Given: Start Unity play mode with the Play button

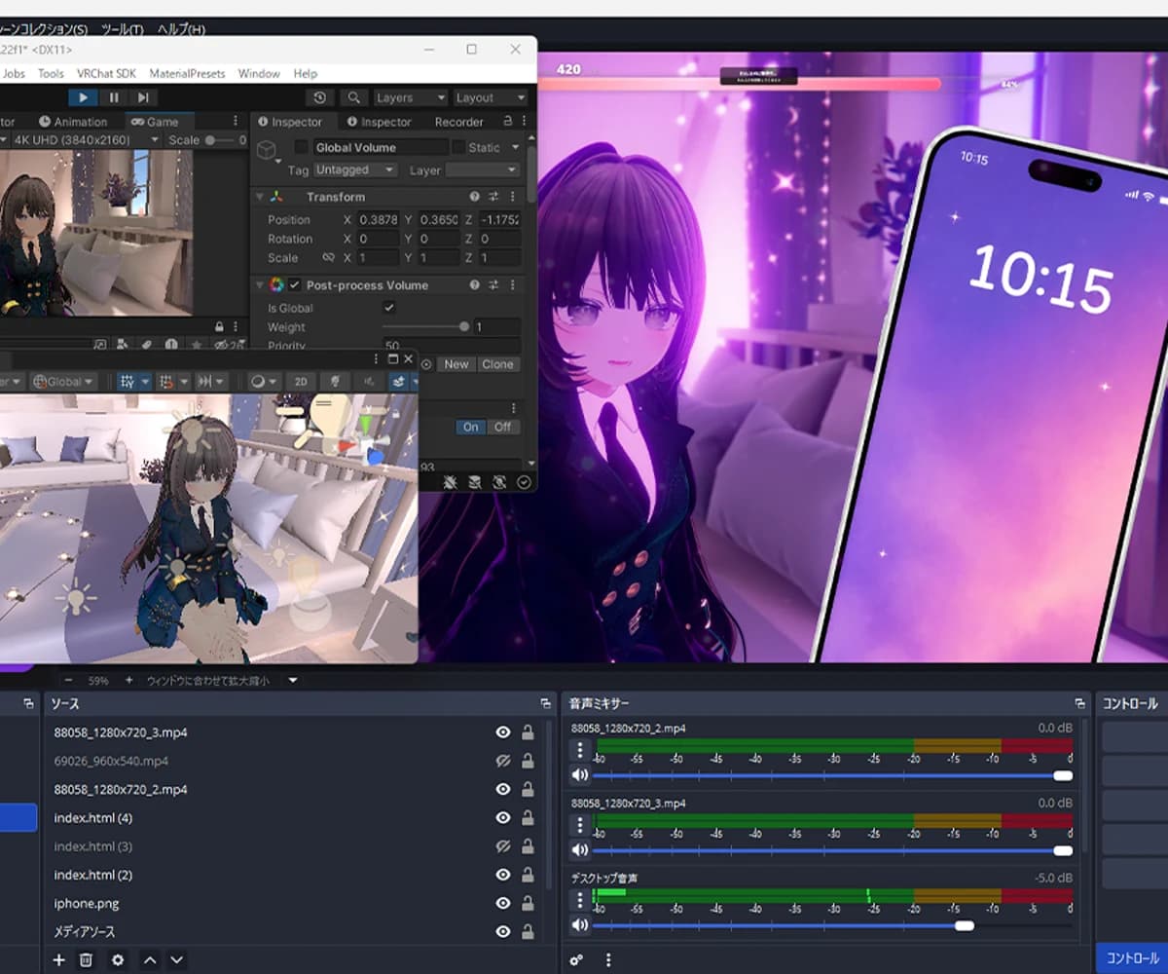Looking at the screenshot, I should [x=84, y=97].
